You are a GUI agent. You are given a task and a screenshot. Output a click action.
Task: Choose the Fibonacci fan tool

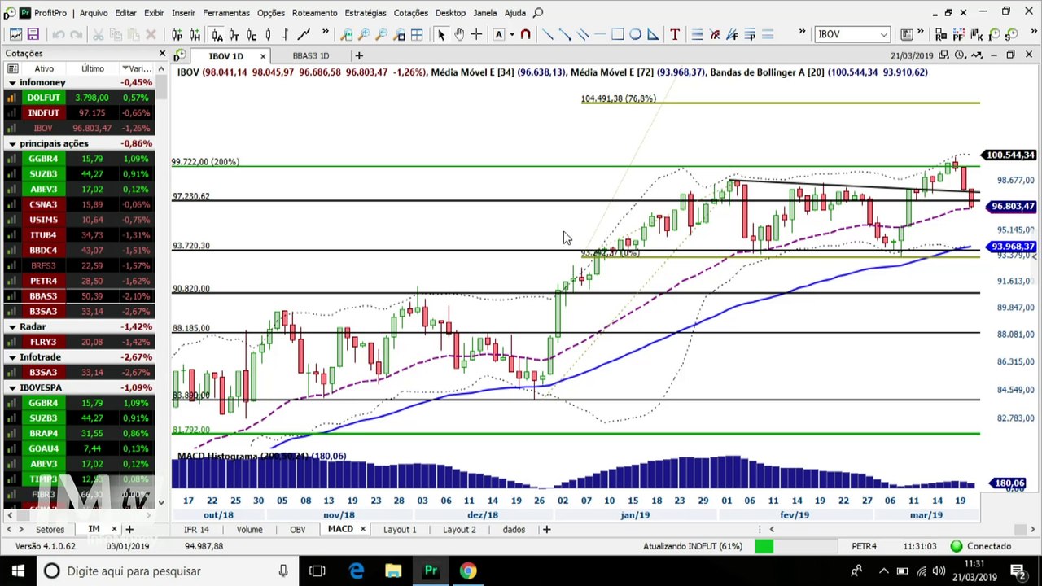click(x=733, y=34)
